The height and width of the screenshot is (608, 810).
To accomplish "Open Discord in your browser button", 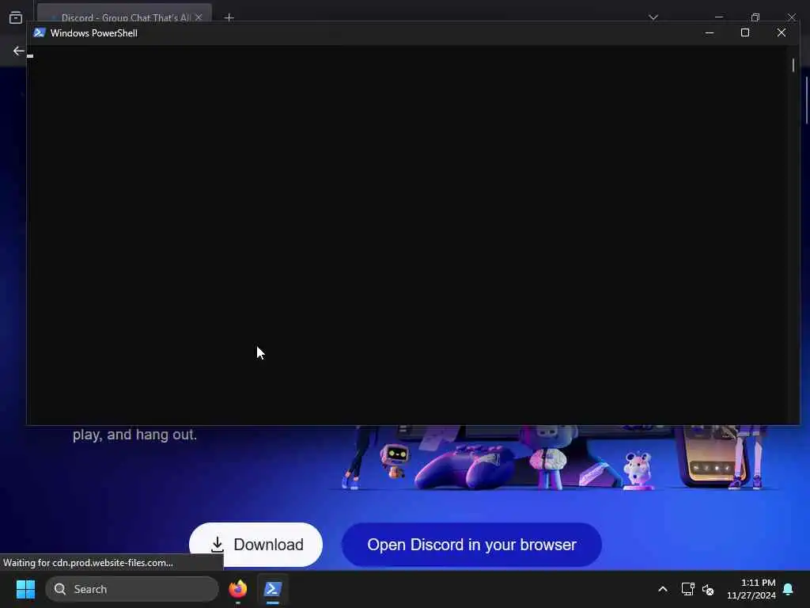I will [x=471, y=545].
